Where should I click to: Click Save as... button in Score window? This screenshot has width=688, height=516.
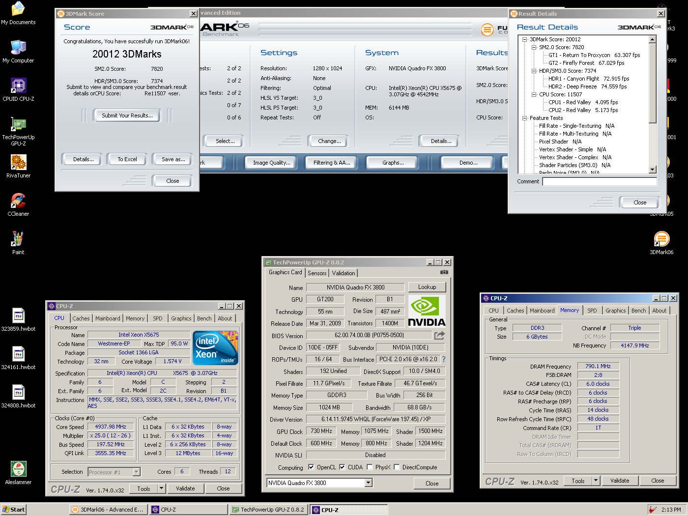(x=173, y=159)
